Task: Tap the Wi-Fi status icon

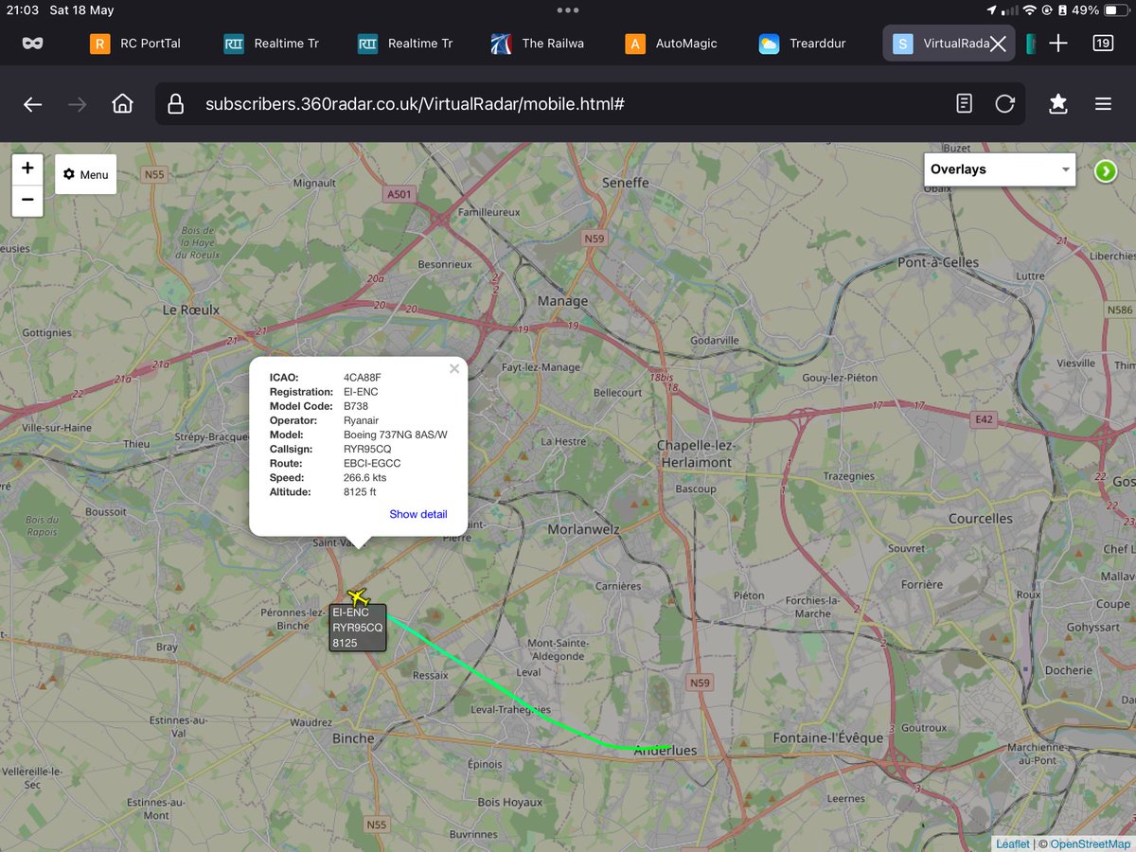Action: 1029,9
